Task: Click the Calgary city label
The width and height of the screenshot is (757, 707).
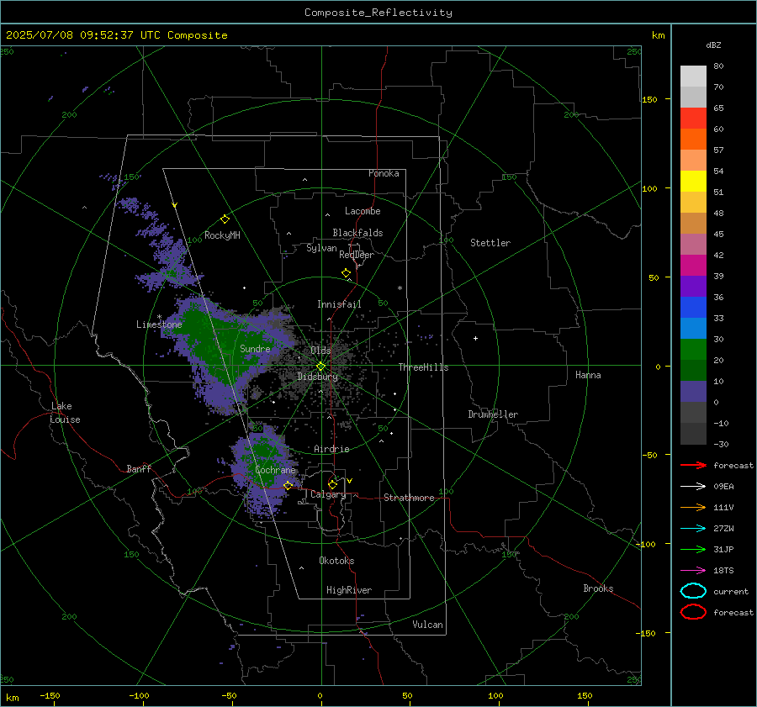Action: 328,494
